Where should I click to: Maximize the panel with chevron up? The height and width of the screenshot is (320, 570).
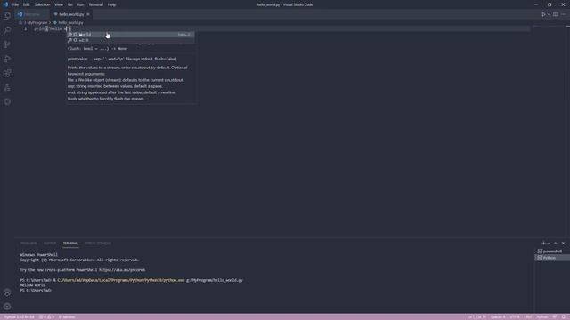(556, 243)
